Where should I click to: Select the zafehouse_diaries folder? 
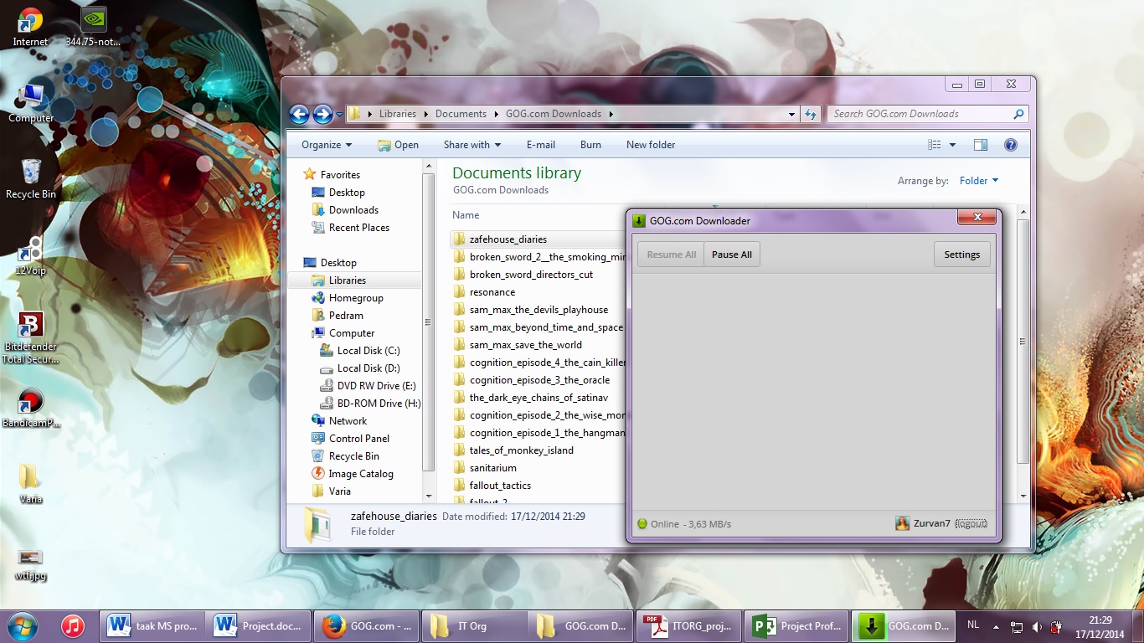pos(508,239)
